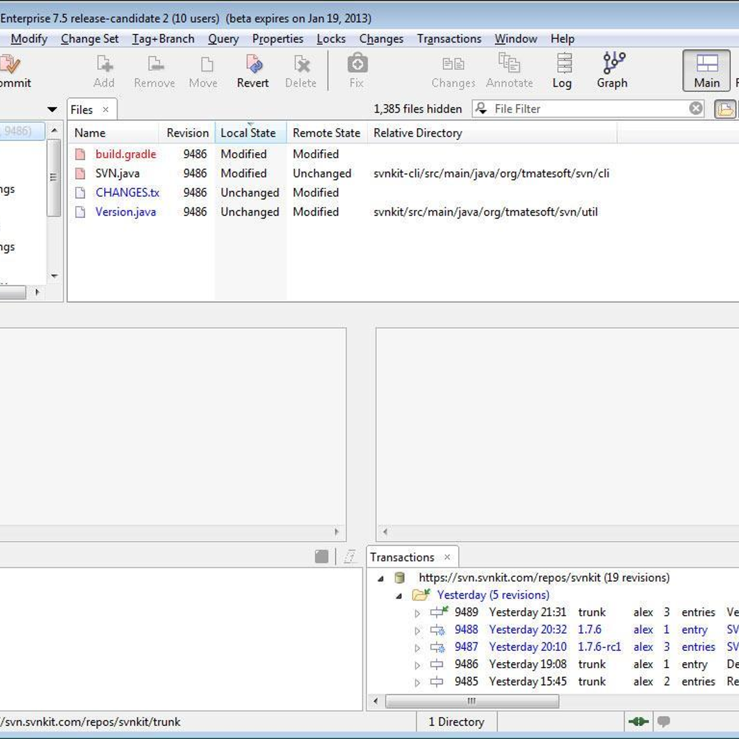Click the build.gradle file icon
The width and height of the screenshot is (739, 739).
pyautogui.click(x=80, y=154)
